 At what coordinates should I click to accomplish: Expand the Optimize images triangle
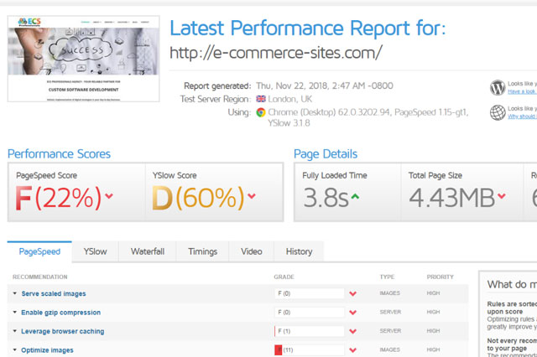click(x=15, y=349)
